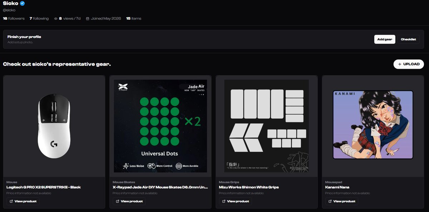Click the plus icon on the UPLOAD button
429x212 pixels.
[x=400, y=64]
